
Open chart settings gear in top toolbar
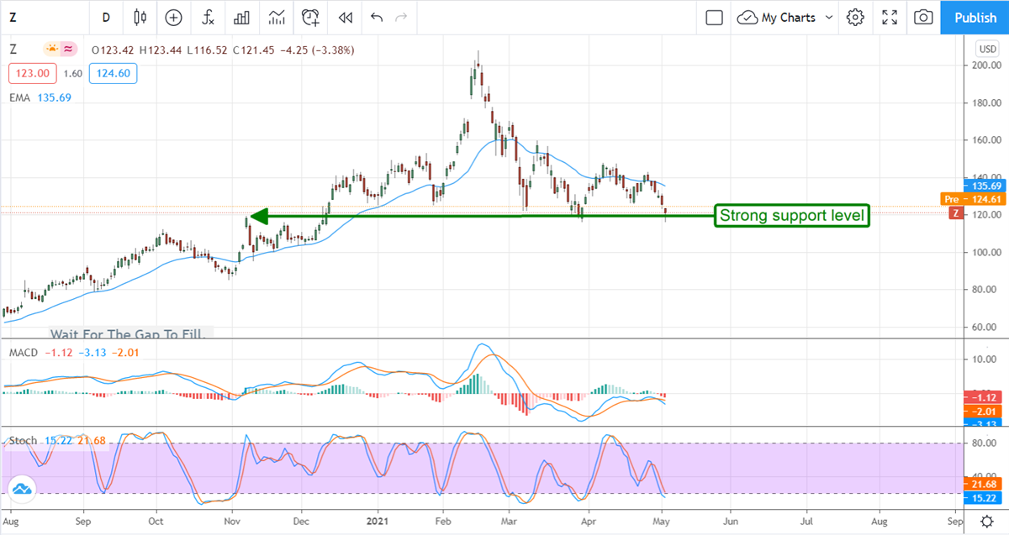tap(855, 17)
